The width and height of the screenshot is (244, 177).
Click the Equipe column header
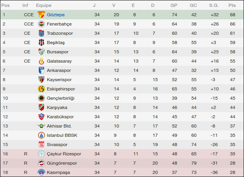[x=43, y=5]
